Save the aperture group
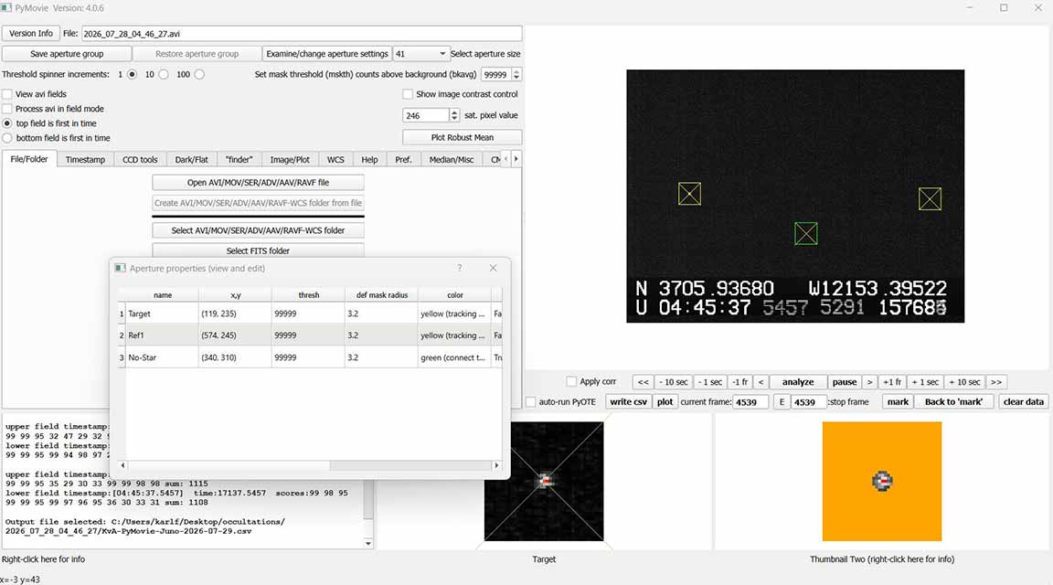Screen dimensions: 1053x585 point(67,54)
